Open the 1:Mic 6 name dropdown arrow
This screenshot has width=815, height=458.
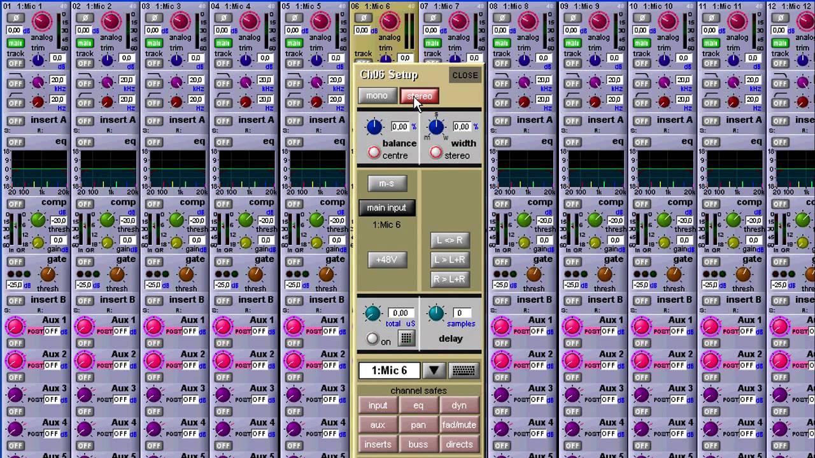[434, 370]
